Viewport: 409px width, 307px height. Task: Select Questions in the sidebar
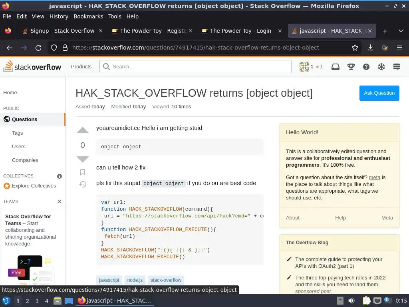tap(32, 119)
